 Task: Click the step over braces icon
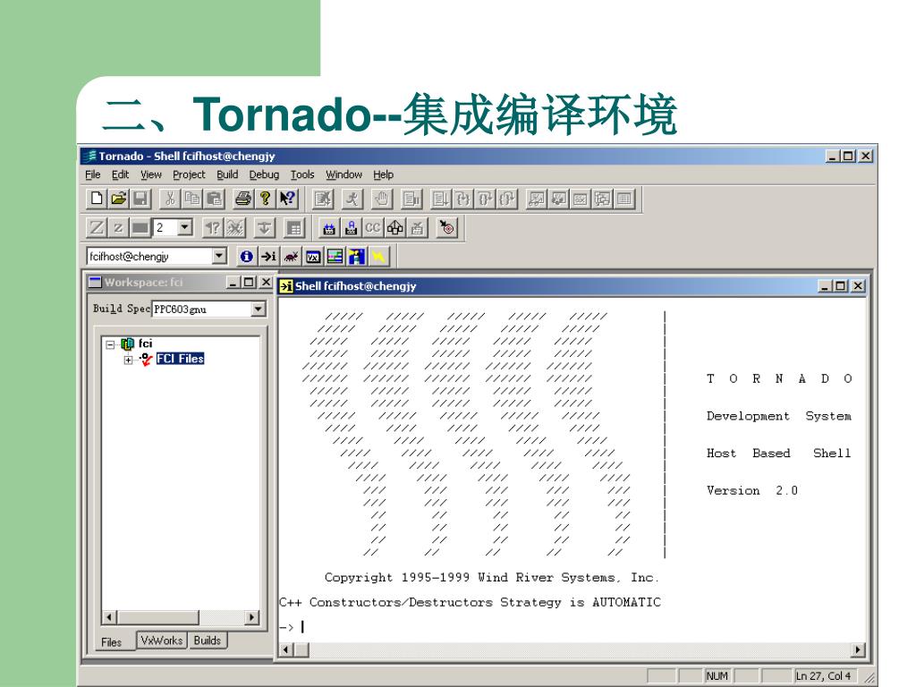tap(485, 199)
